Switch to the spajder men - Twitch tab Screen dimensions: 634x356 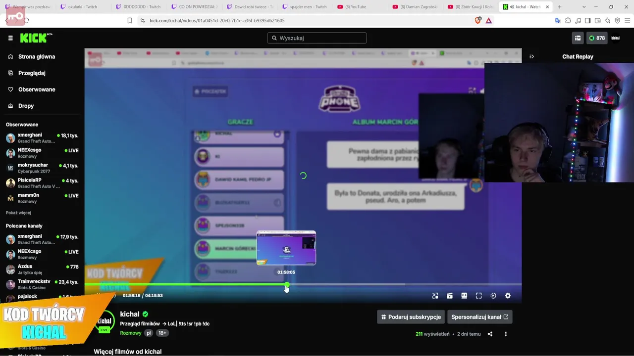click(x=306, y=7)
